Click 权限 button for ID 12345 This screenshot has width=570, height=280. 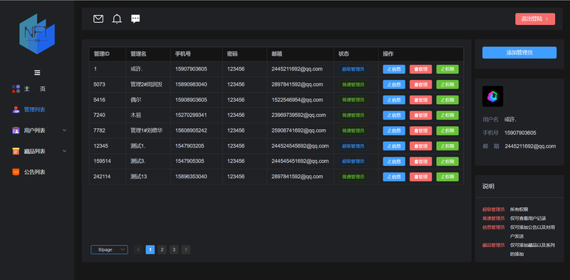pos(447,146)
